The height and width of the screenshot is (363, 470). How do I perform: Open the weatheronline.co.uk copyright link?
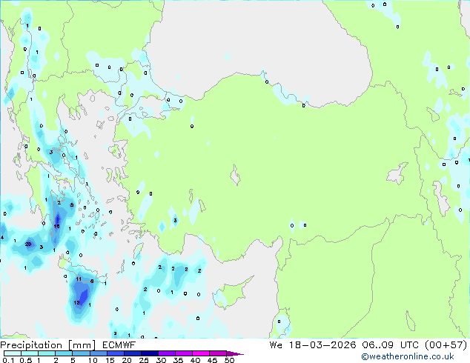408,356
